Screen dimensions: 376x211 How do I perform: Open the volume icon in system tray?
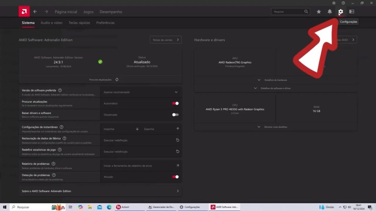[x=350, y=207]
